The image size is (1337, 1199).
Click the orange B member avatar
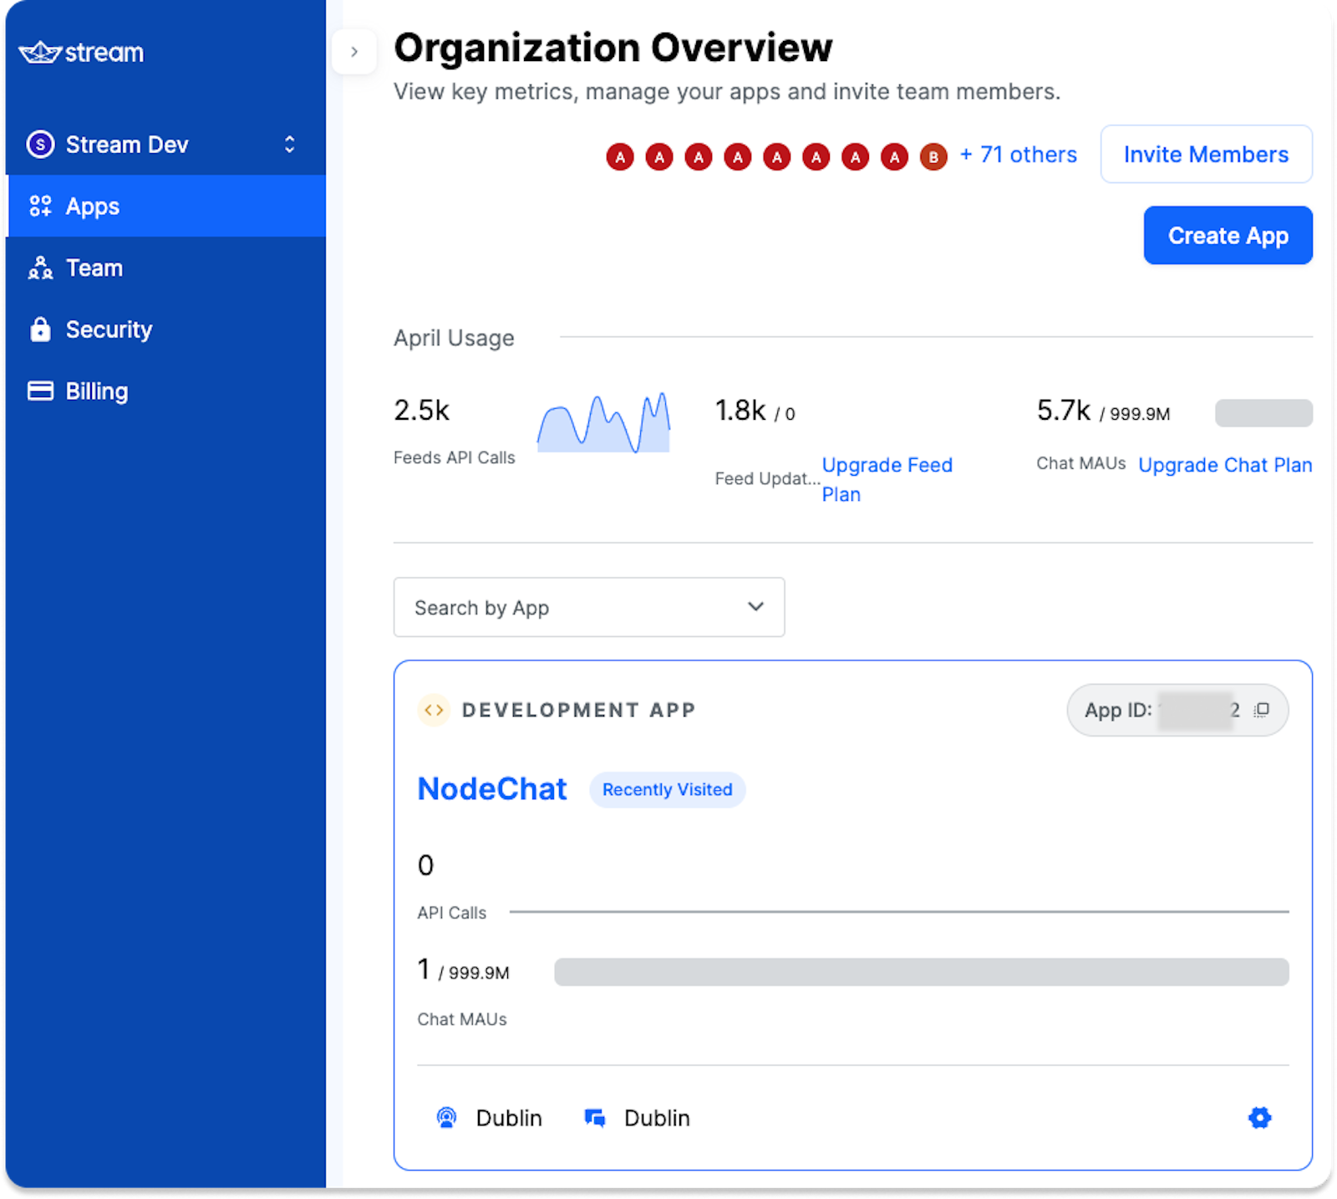pyautogui.click(x=933, y=156)
